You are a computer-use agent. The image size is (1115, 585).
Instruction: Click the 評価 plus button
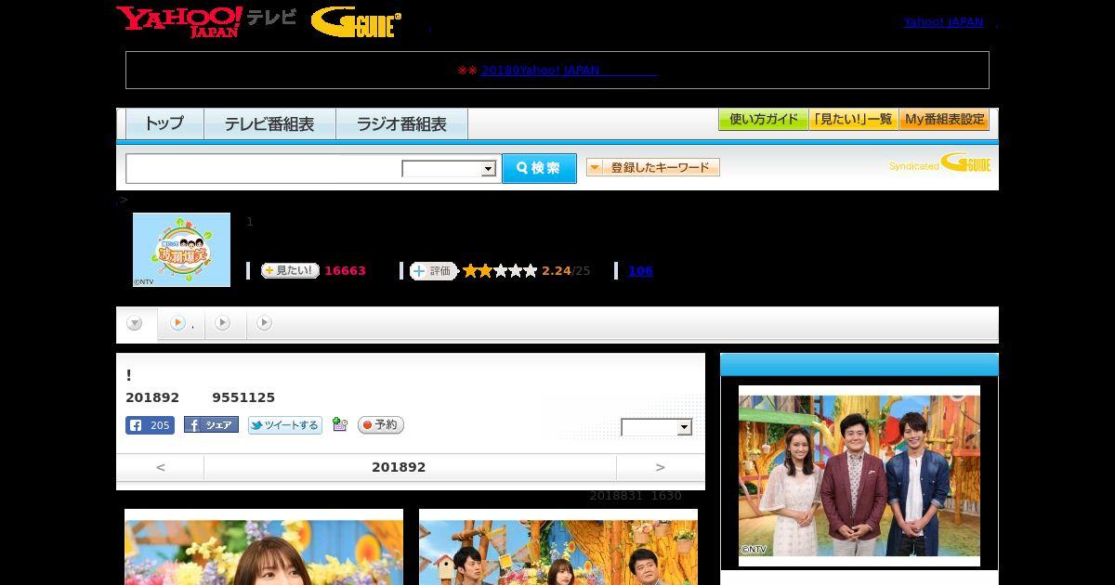[433, 271]
